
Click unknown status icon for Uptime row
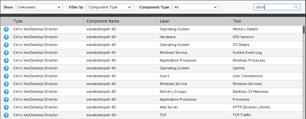pos(6,68)
